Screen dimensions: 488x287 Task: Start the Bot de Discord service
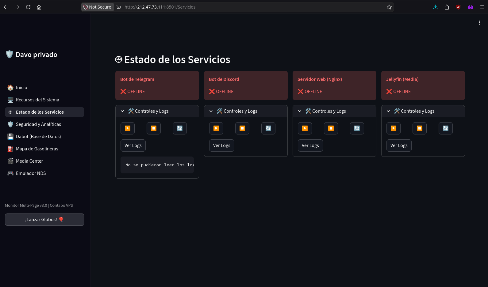point(216,128)
